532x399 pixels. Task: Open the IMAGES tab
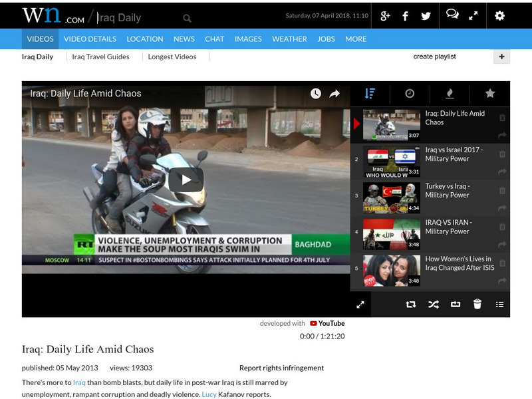click(248, 39)
